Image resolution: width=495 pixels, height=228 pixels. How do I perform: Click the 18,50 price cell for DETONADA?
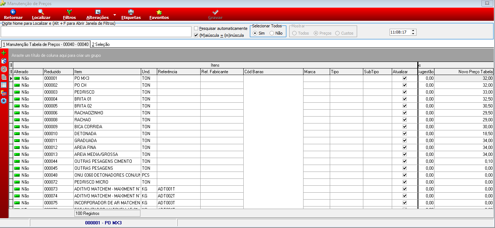click(x=464, y=134)
